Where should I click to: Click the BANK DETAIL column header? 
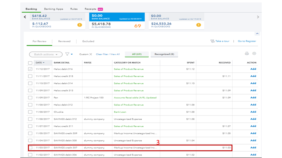tap(62, 62)
